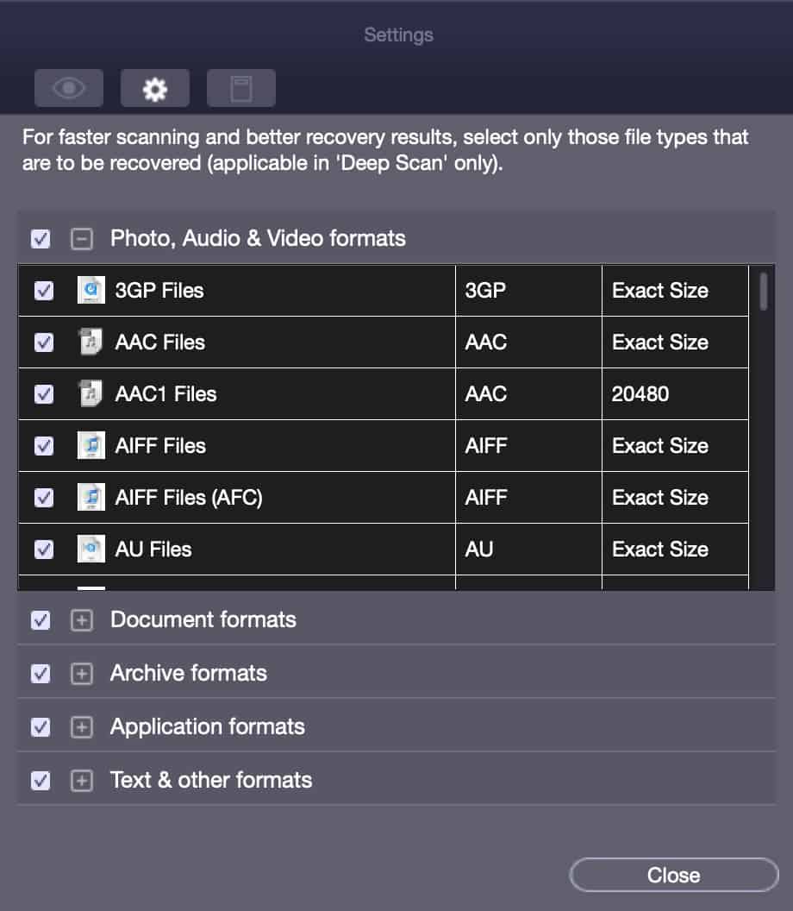793x911 pixels.
Task: Expand Text & other formats section
Action: coord(81,781)
